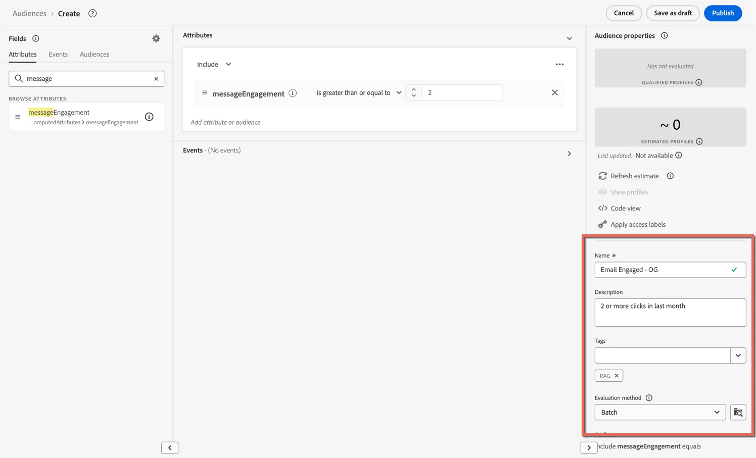Screen dimensions: 756x458
Task: Open the help icon beside Create
Action: pos(92,13)
